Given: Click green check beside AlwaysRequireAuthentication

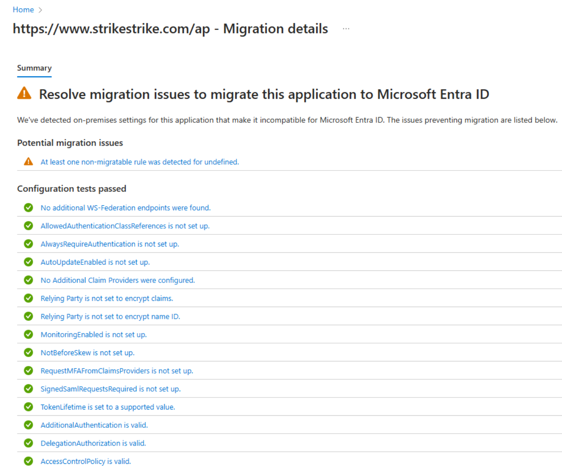Looking at the screenshot, I should tap(28, 244).
